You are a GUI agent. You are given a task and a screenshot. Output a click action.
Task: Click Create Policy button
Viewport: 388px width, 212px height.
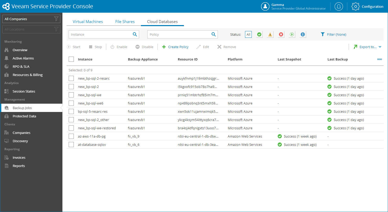tap(175, 47)
